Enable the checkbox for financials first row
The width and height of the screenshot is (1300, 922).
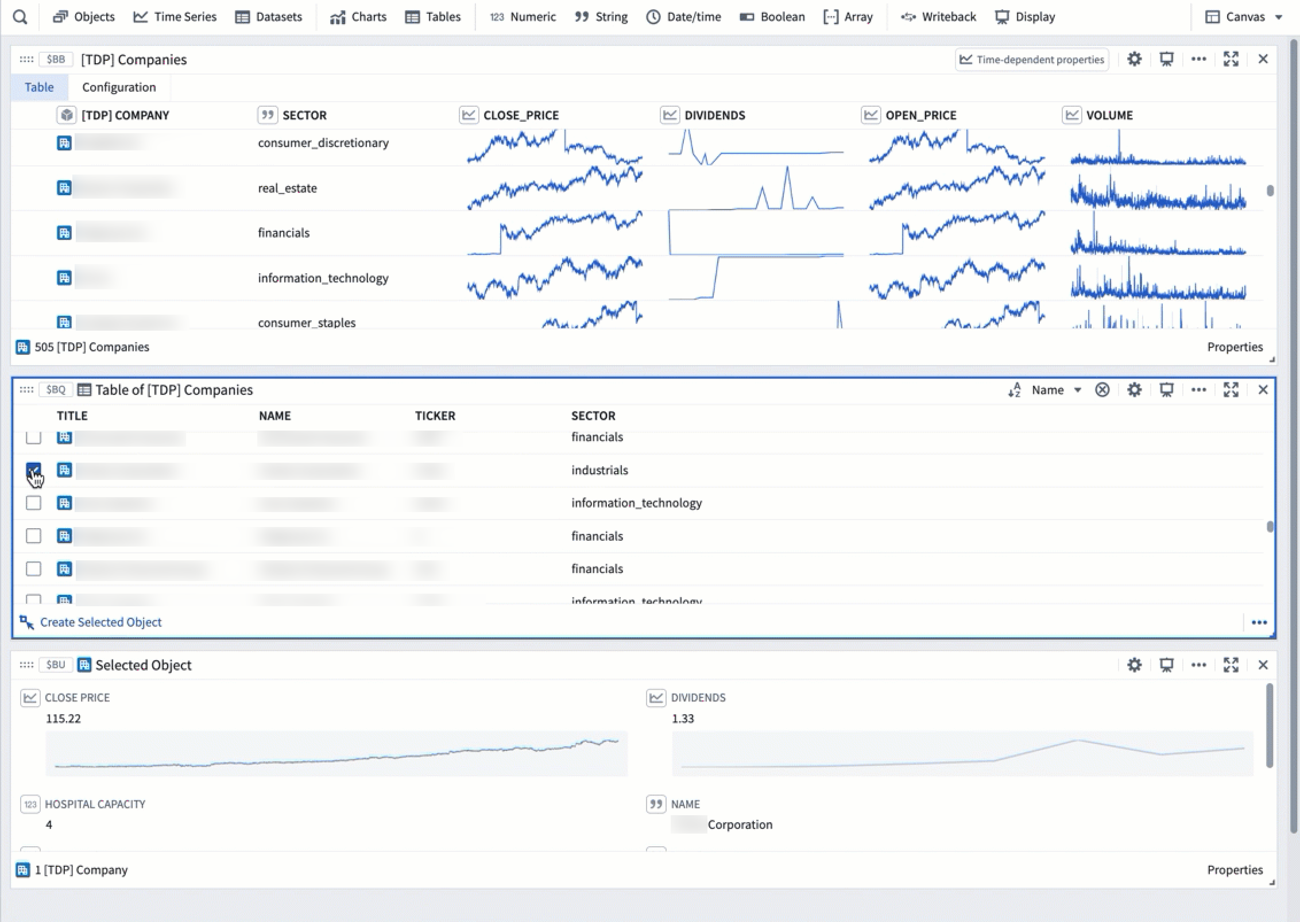pyautogui.click(x=33, y=436)
